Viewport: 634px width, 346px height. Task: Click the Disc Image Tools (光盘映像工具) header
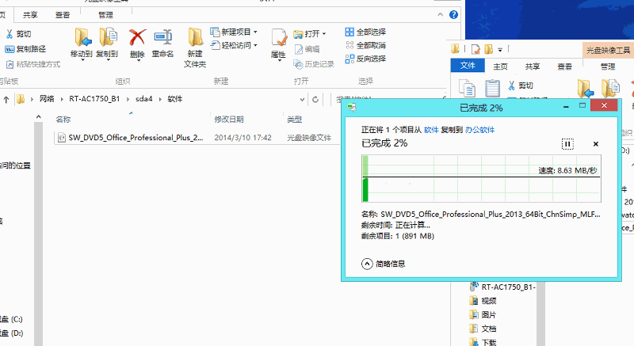click(608, 51)
